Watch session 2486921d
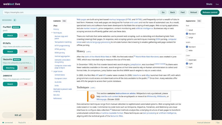Viewport: 222px width, 125px height. (x=10, y=84)
